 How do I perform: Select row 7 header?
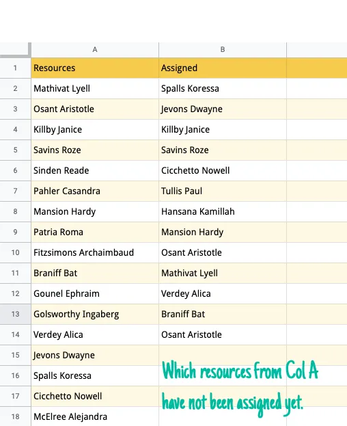pyautogui.click(x=16, y=191)
